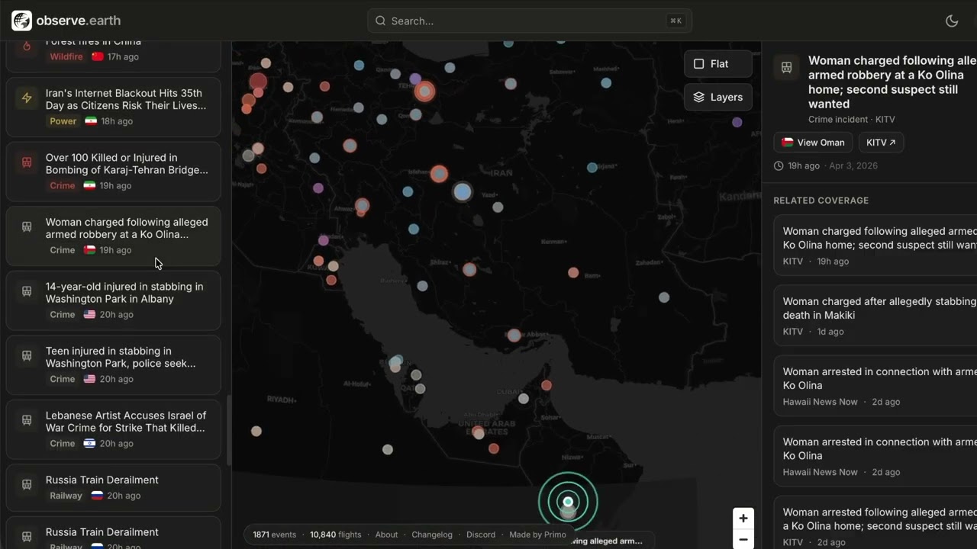Follow the Made by Primo link
977x549 pixels.
pyautogui.click(x=537, y=535)
